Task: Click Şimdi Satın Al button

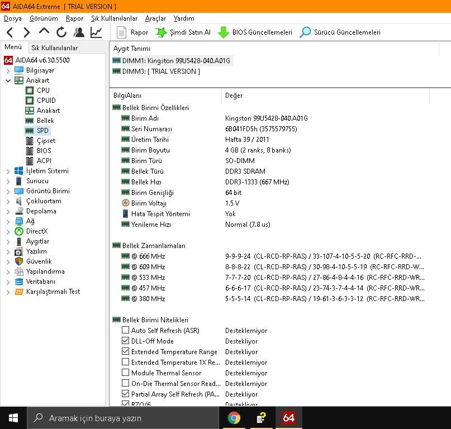Action: pyautogui.click(x=183, y=32)
